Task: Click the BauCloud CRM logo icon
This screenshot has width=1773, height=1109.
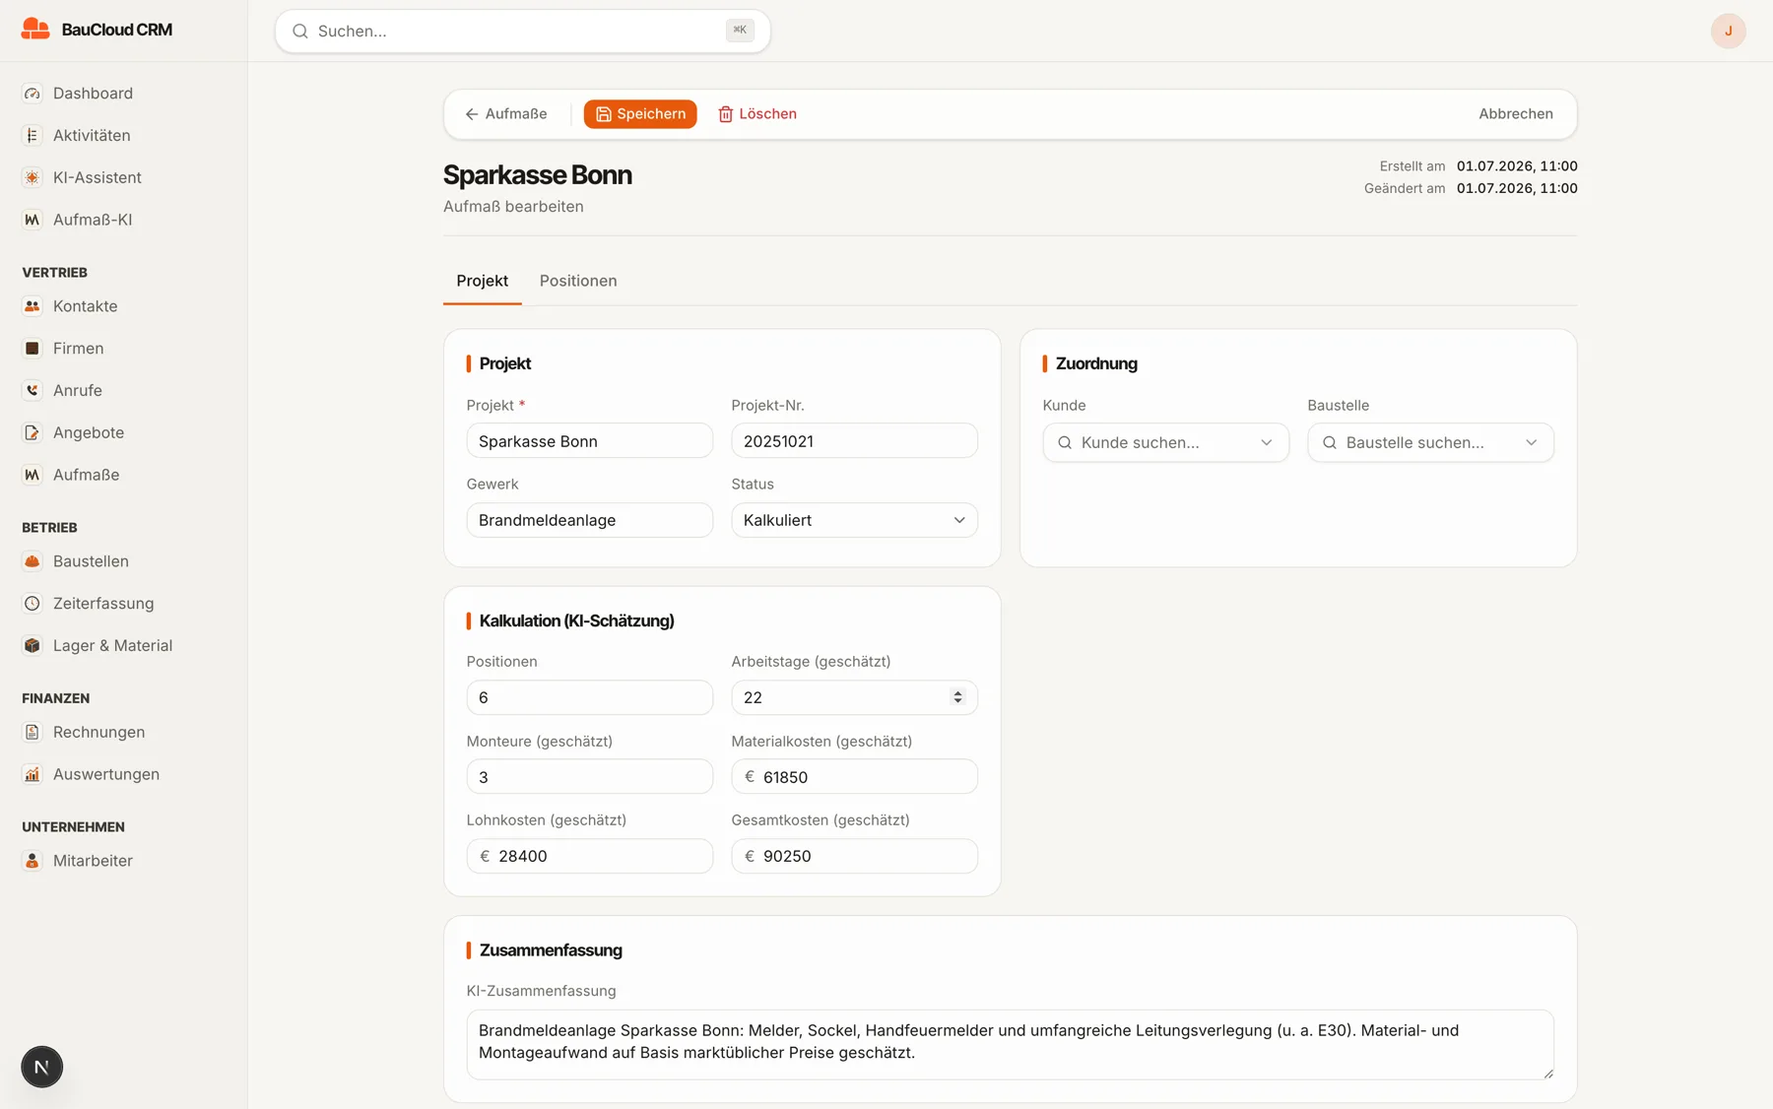Action: click(35, 30)
